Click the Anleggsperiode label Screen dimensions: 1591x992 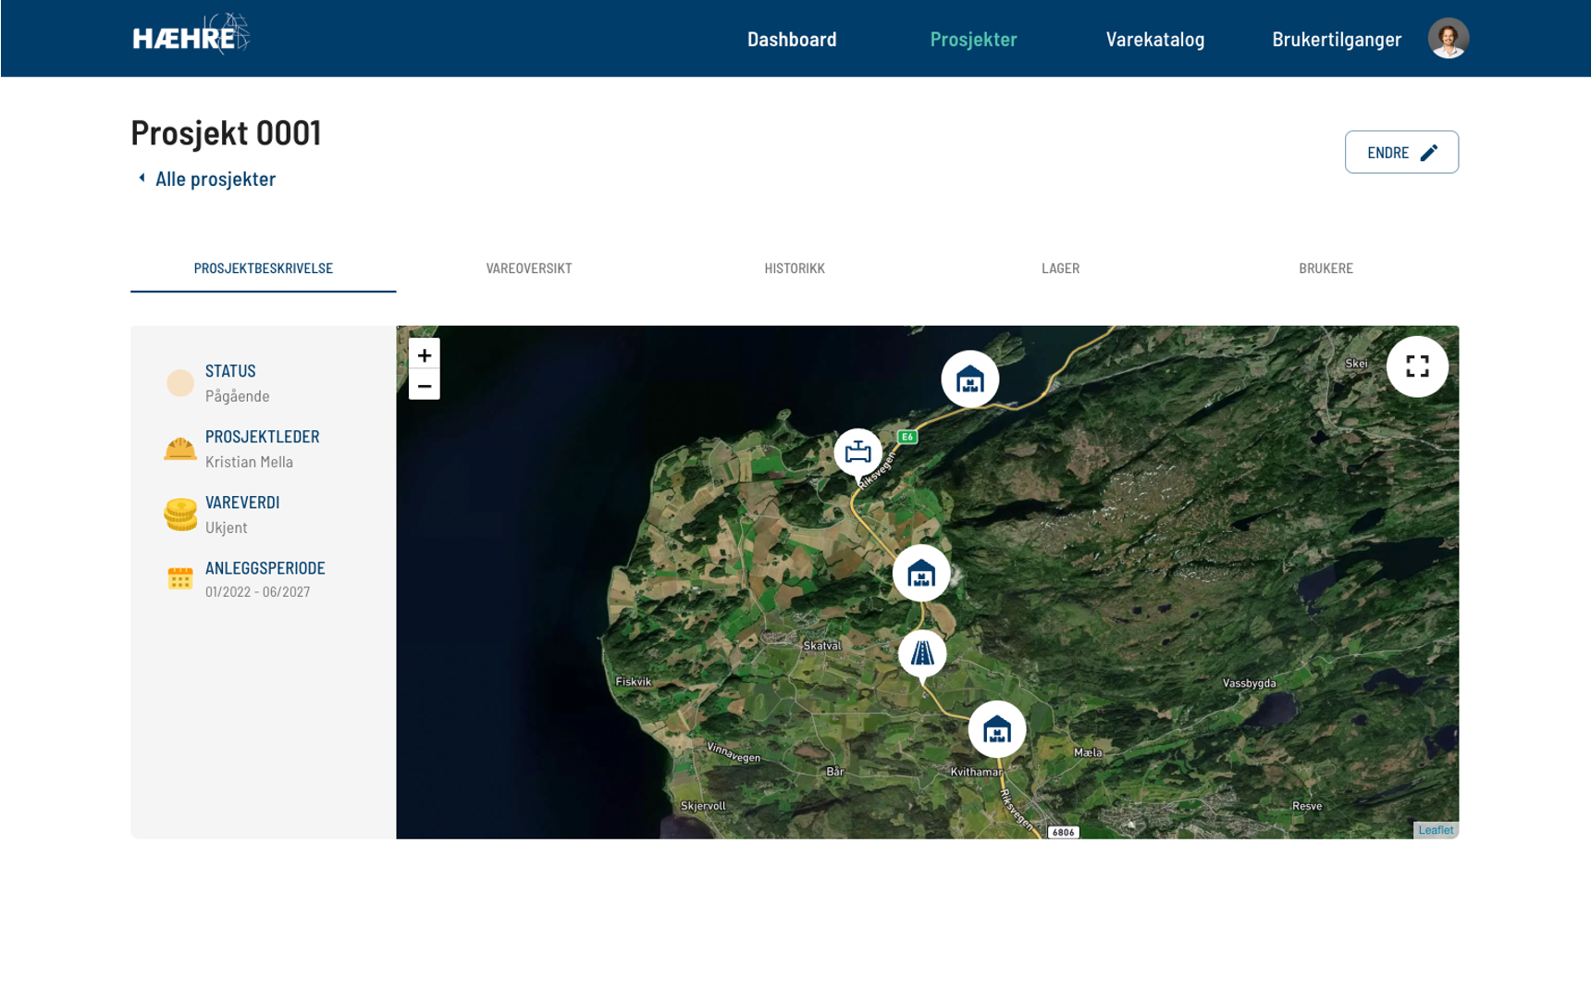pyautogui.click(x=265, y=568)
